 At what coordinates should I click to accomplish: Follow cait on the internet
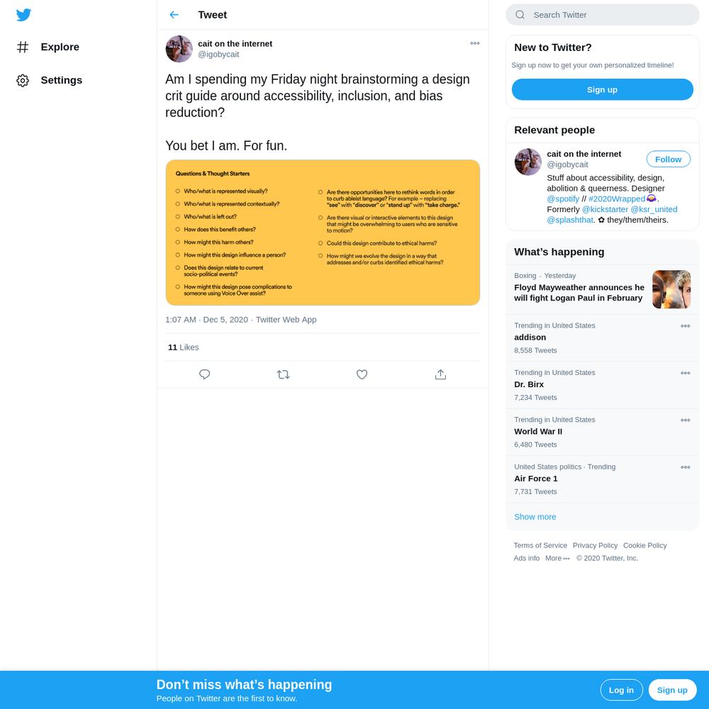(x=668, y=159)
